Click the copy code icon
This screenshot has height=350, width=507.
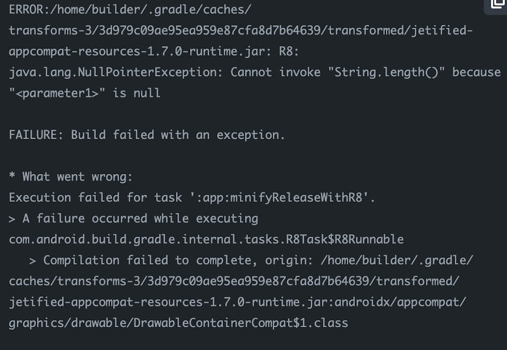[497, 4]
